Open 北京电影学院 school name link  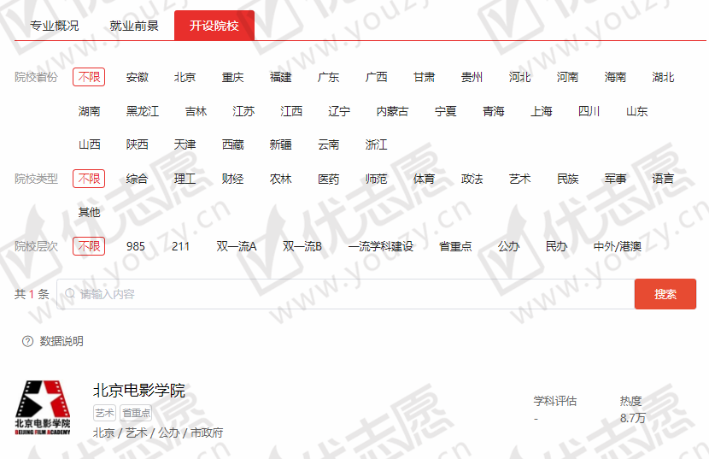[139, 391]
